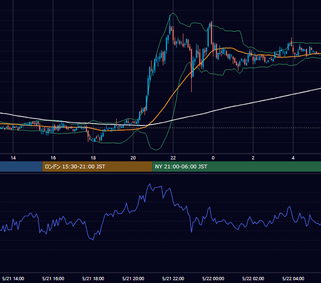Click the 5/22 04:00 date label

click(293, 278)
